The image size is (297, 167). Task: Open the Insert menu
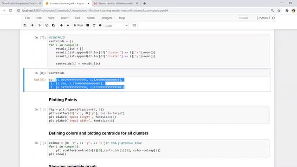coord(65,18)
